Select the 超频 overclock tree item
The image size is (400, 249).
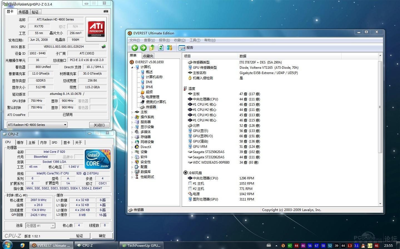pos(146,92)
